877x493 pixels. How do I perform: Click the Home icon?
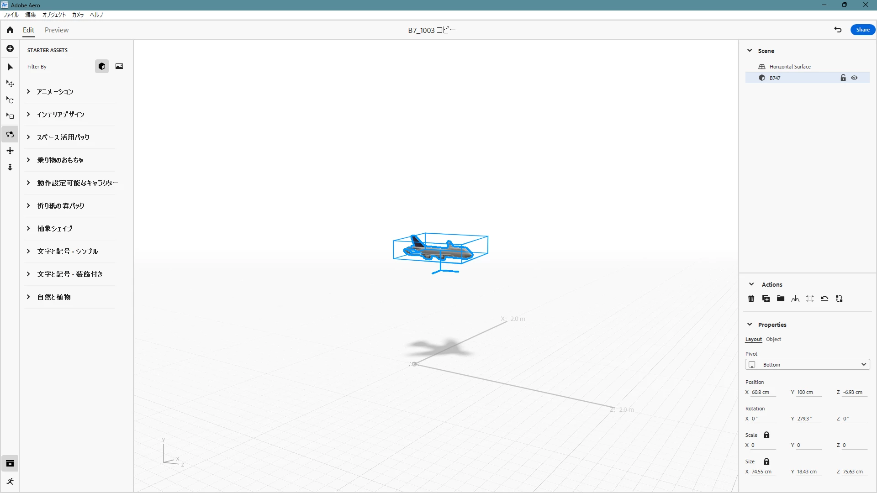click(10, 30)
